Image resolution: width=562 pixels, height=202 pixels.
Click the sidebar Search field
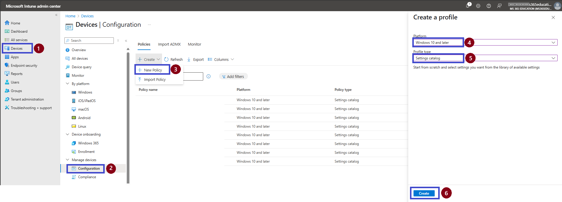pos(89,41)
